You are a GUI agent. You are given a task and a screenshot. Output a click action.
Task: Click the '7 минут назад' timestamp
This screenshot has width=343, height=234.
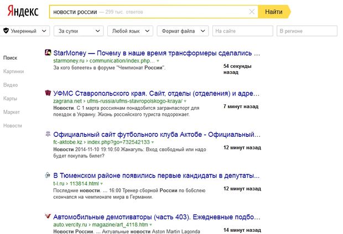(241, 107)
